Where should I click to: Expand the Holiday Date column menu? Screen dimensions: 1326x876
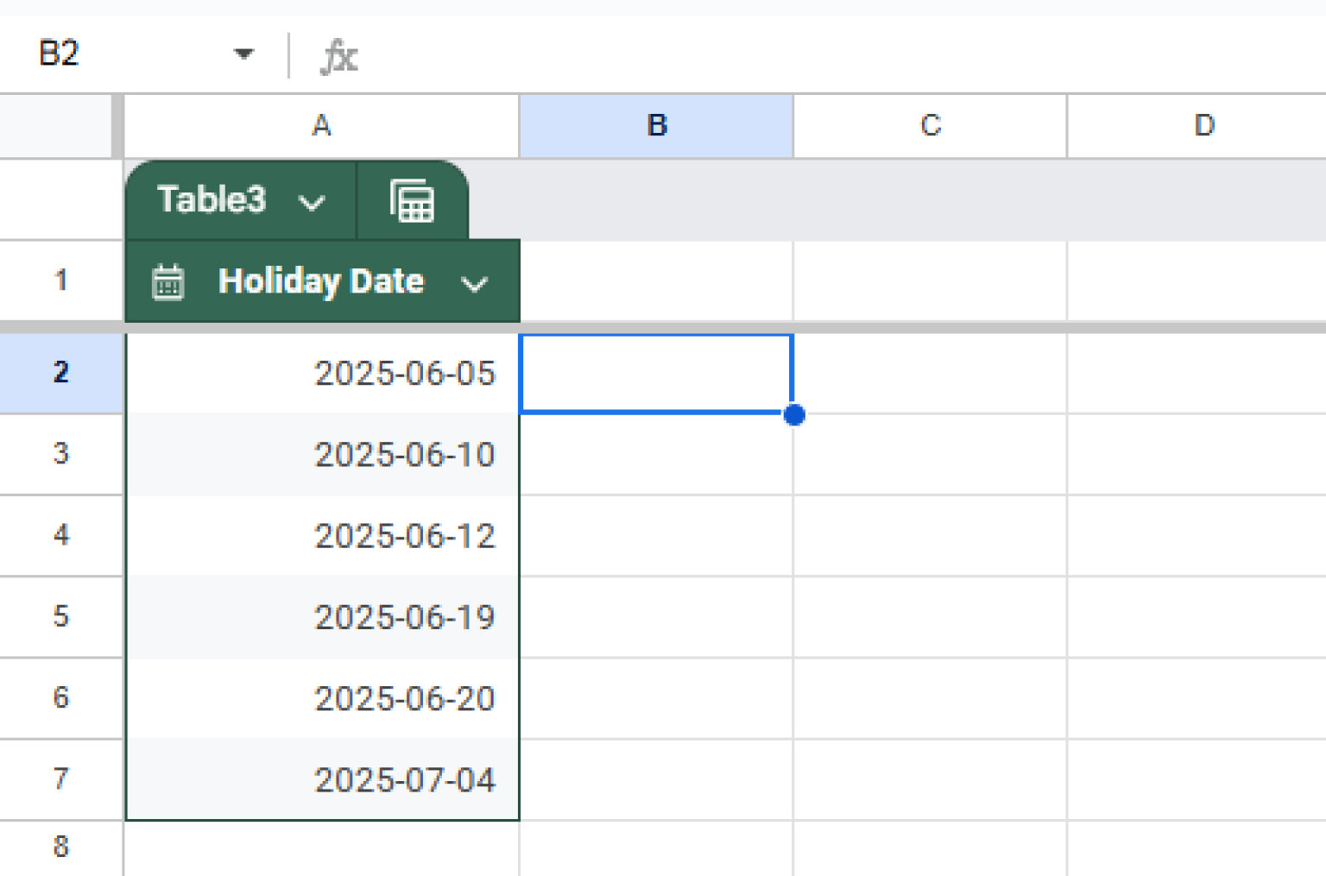(474, 284)
